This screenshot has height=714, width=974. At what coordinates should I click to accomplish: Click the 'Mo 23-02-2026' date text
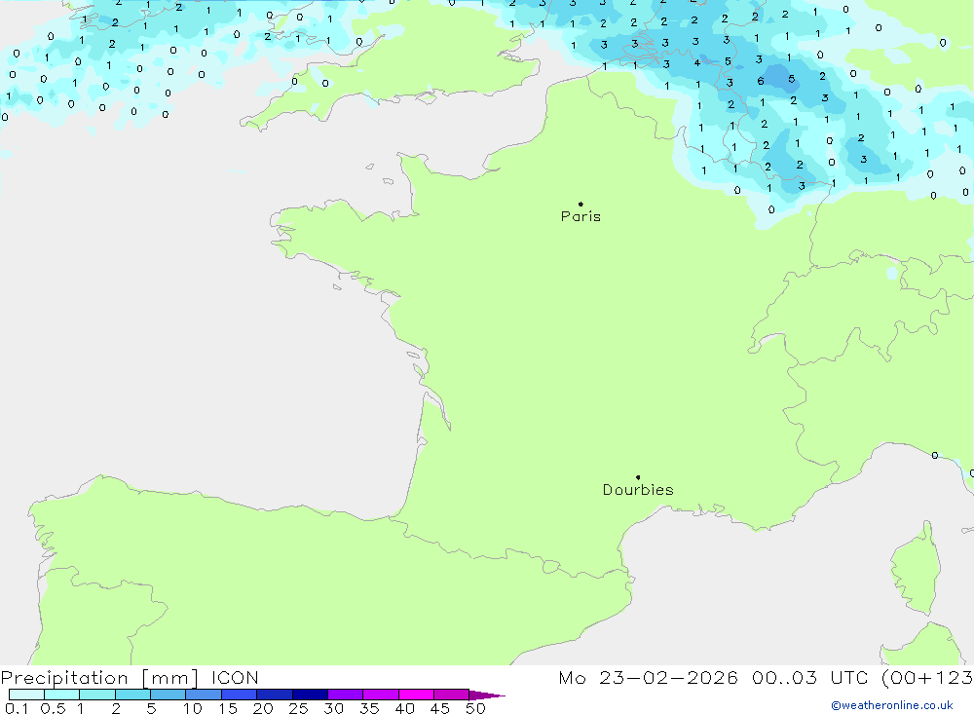pyautogui.click(x=649, y=677)
